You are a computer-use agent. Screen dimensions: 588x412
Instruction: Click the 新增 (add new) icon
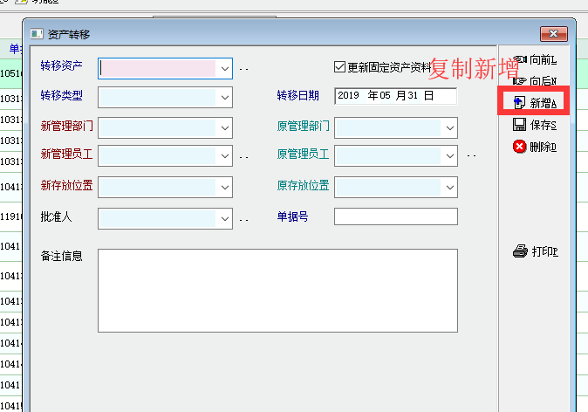(520, 102)
